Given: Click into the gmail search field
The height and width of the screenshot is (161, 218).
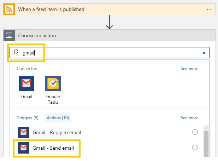Looking at the screenshot, I should (110, 53).
